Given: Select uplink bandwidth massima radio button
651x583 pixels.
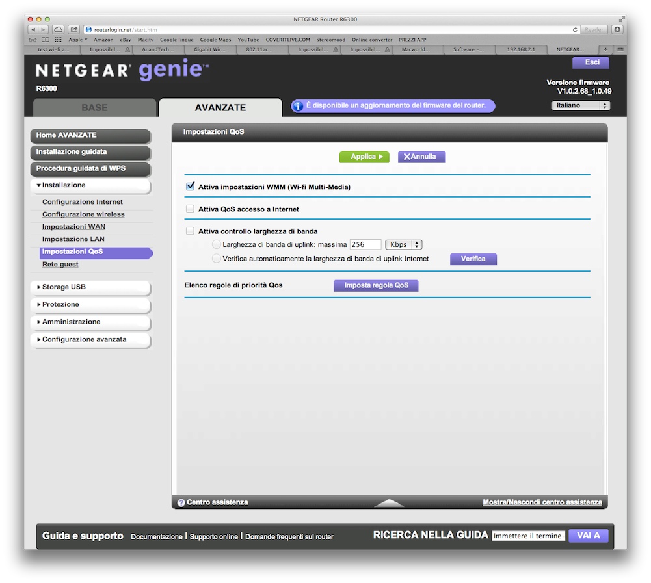Looking at the screenshot, I should 217,244.
